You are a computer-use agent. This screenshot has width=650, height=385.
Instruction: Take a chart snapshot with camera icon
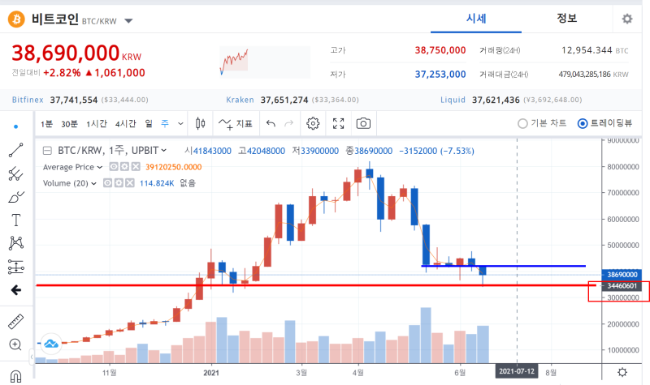click(363, 123)
